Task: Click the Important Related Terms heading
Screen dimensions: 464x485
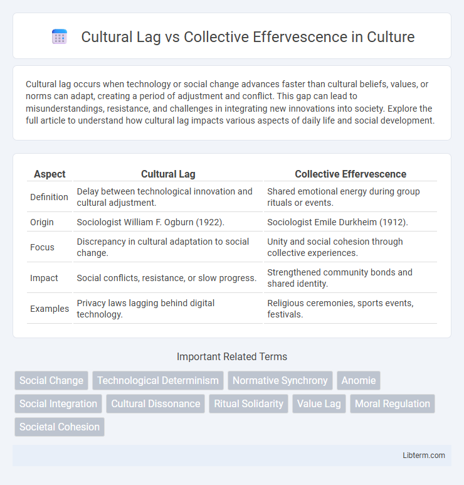Action: 232,356
